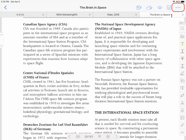Select the shapes tool
The width and height of the screenshot is (186, 140).
click(x=182, y=81)
